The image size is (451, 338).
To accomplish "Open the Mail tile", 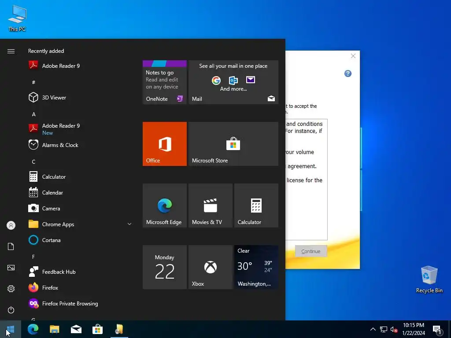I will (233, 82).
